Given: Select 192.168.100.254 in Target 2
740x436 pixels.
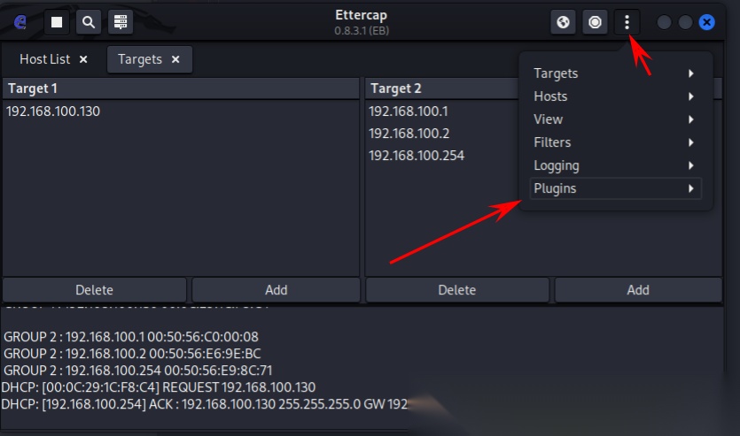Looking at the screenshot, I should coord(417,156).
